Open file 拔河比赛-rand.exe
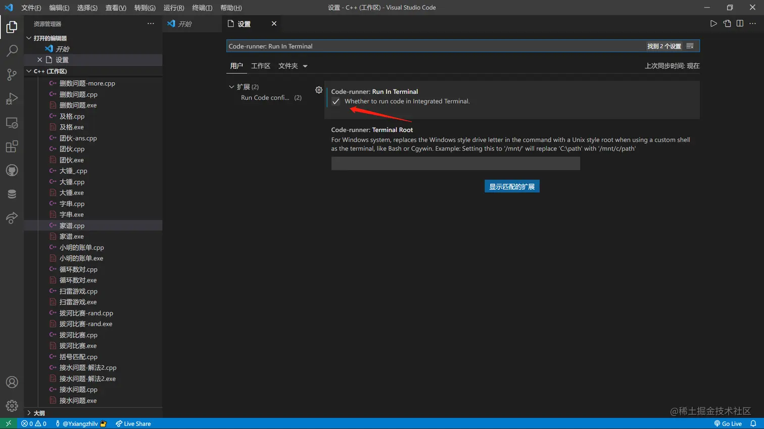 93,324
